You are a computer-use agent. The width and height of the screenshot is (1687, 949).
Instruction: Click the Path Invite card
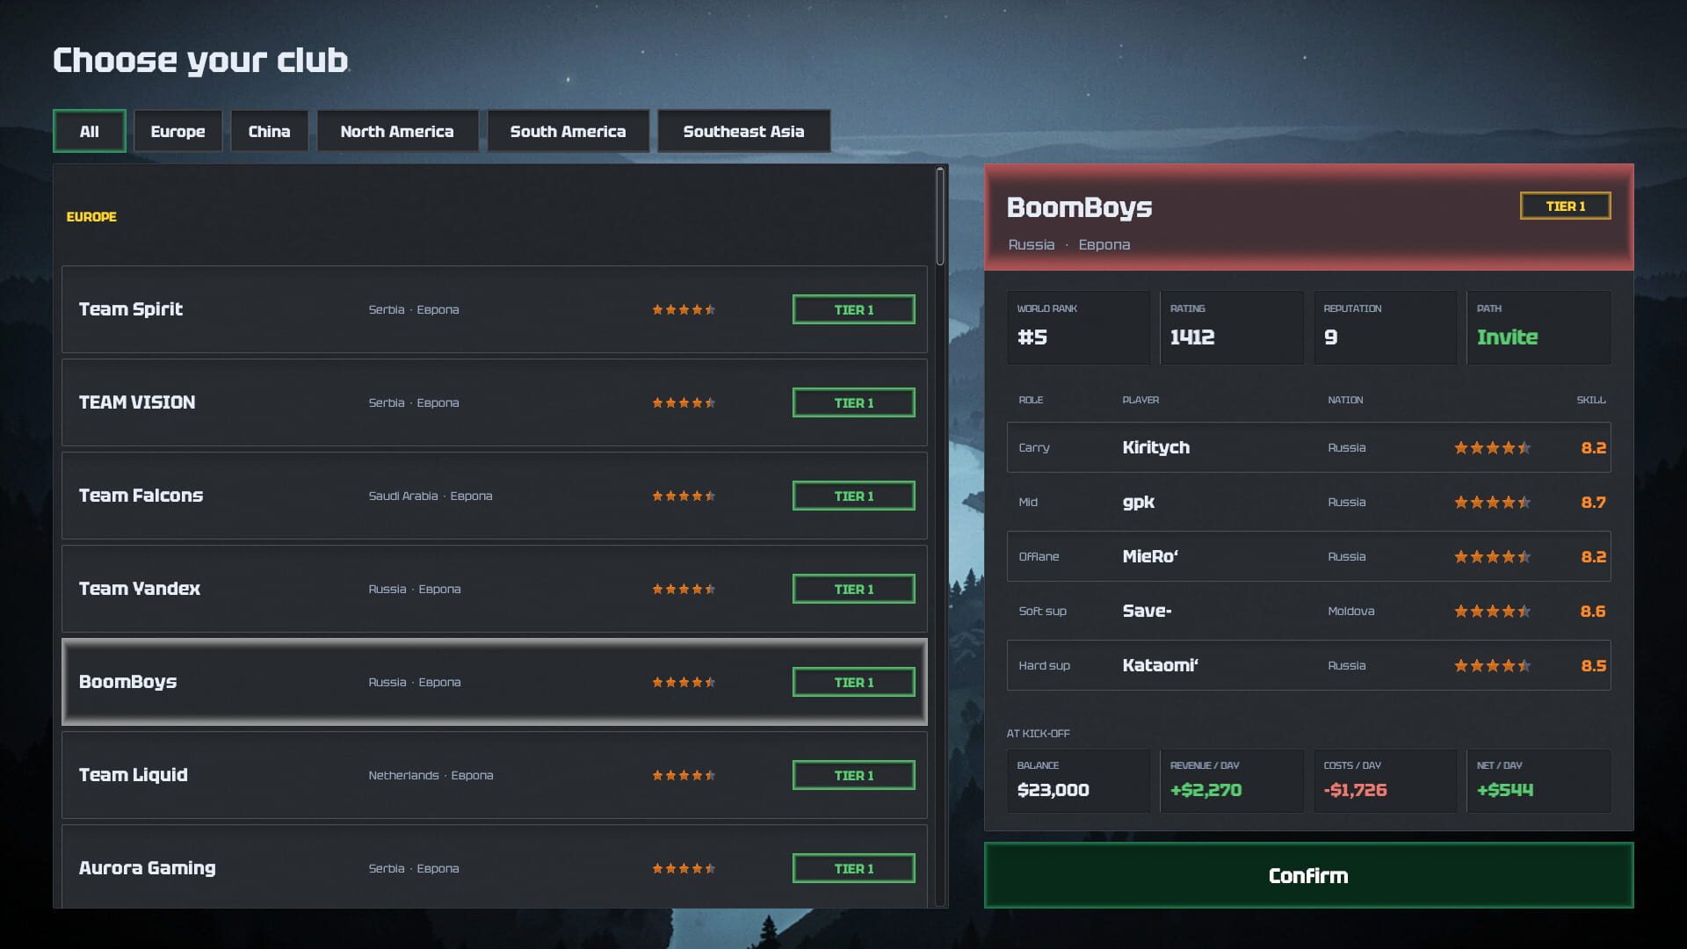(1539, 328)
